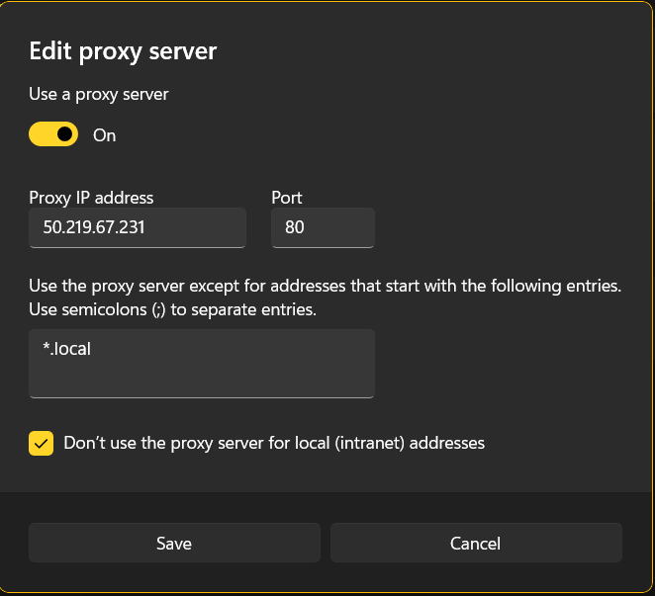The width and height of the screenshot is (655, 596).
Task: Click the 'Use a proxy server' label
Action: 99,95
